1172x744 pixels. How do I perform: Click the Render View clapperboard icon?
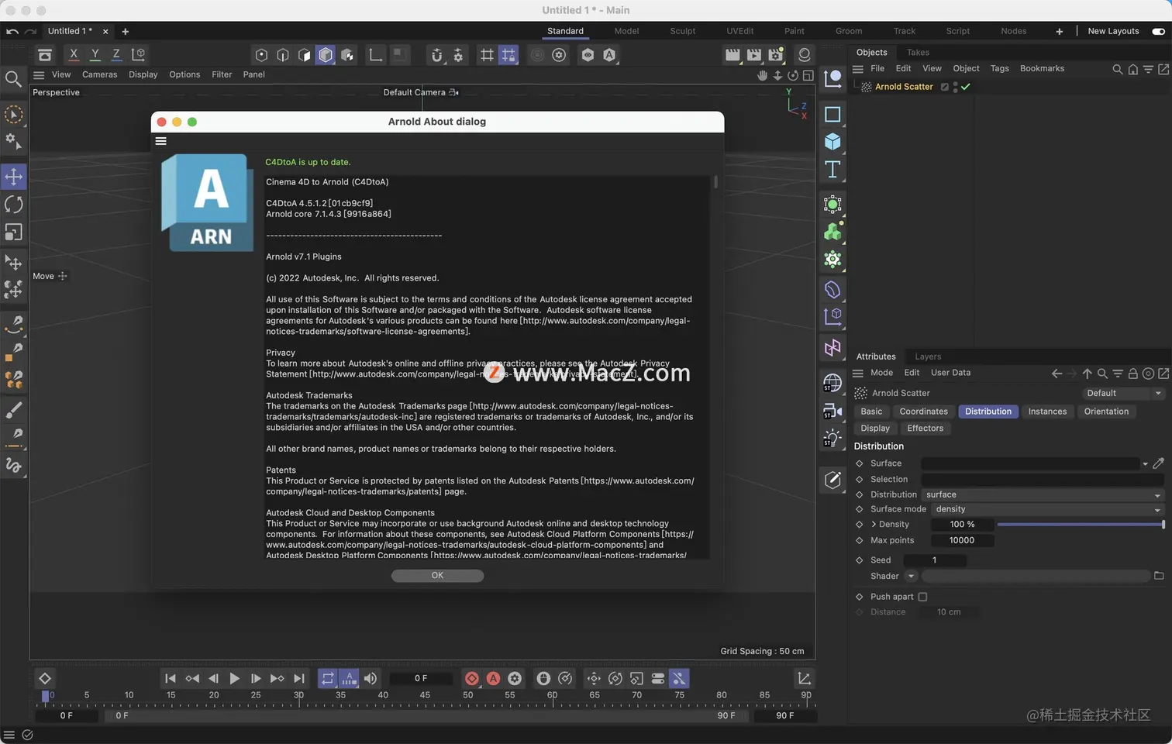click(732, 55)
